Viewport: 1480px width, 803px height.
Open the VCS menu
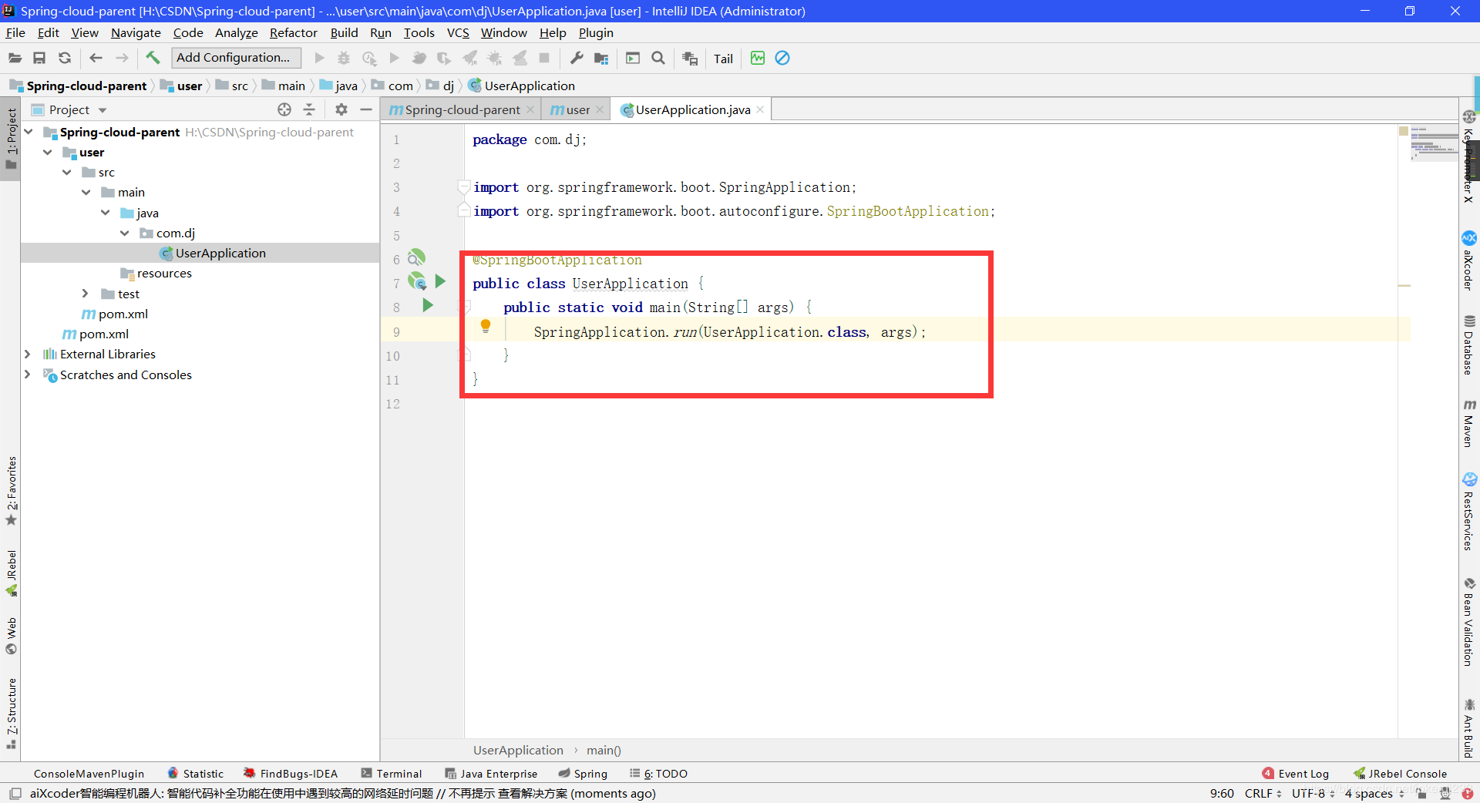(458, 32)
